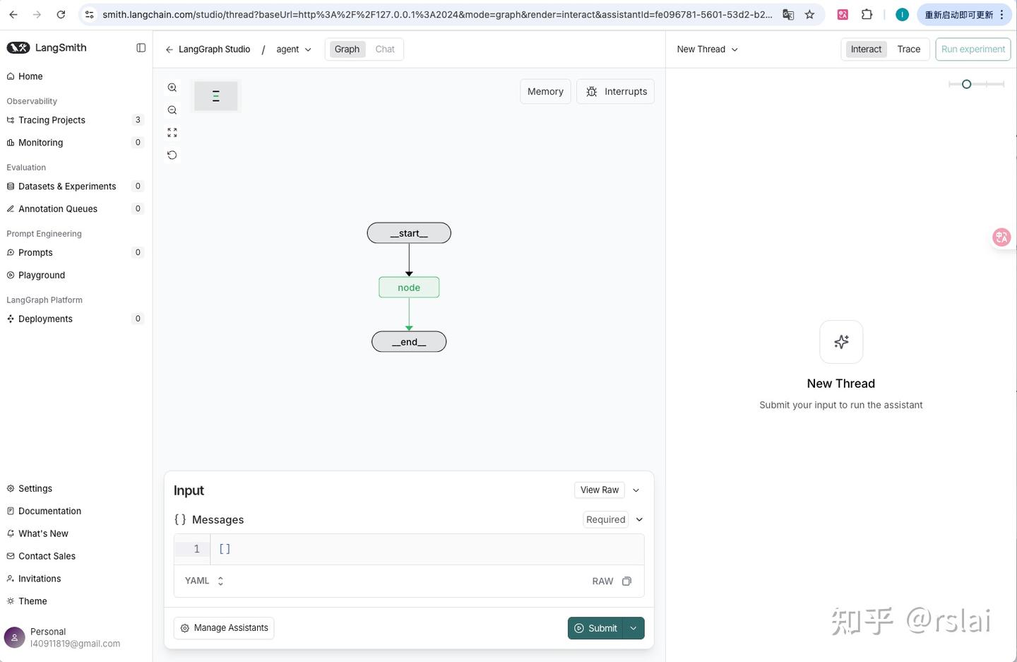This screenshot has width=1017, height=662.
Task: Click the zoom in magnifier icon
Action: (x=172, y=88)
